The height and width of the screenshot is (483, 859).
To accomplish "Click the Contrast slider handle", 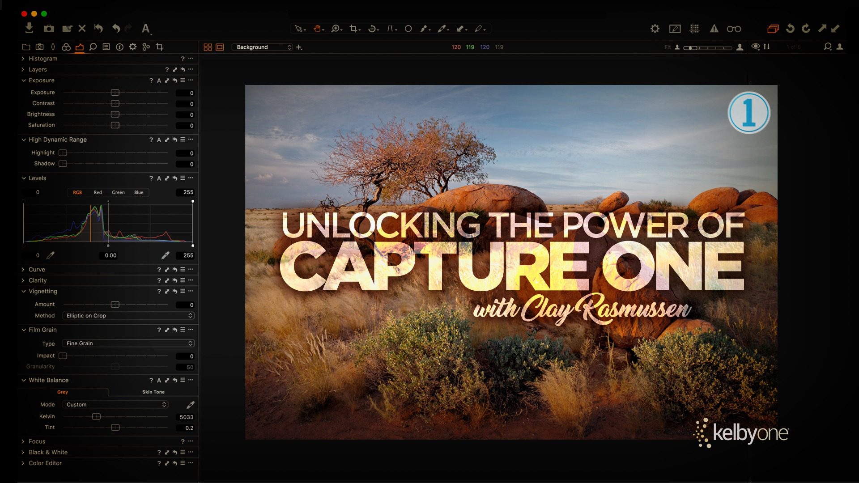I will coord(115,103).
